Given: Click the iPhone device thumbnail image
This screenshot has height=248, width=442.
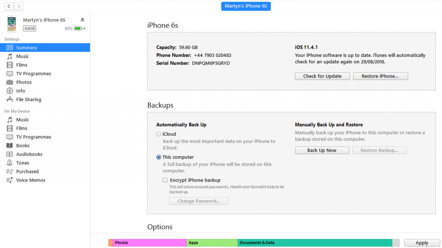Looking at the screenshot, I should click(x=12, y=24).
